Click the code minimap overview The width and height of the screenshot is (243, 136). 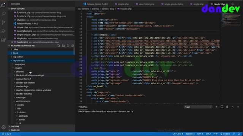click(x=230, y=20)
